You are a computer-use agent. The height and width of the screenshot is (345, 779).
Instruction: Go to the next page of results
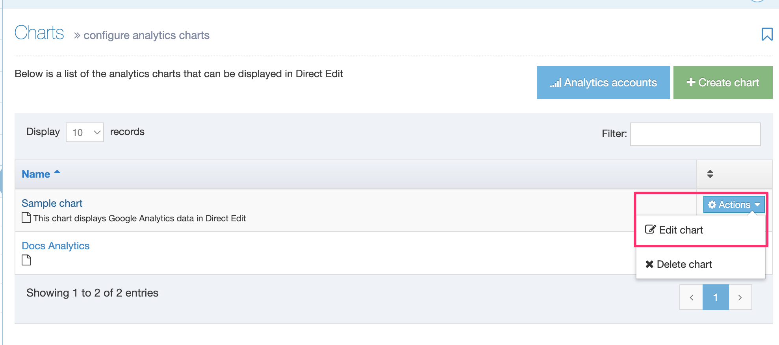tap(740, 297)
